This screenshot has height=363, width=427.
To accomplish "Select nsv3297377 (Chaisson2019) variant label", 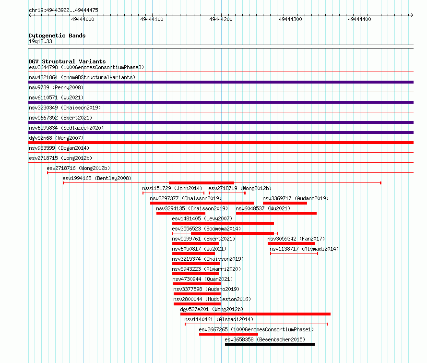I will [186, 198].
